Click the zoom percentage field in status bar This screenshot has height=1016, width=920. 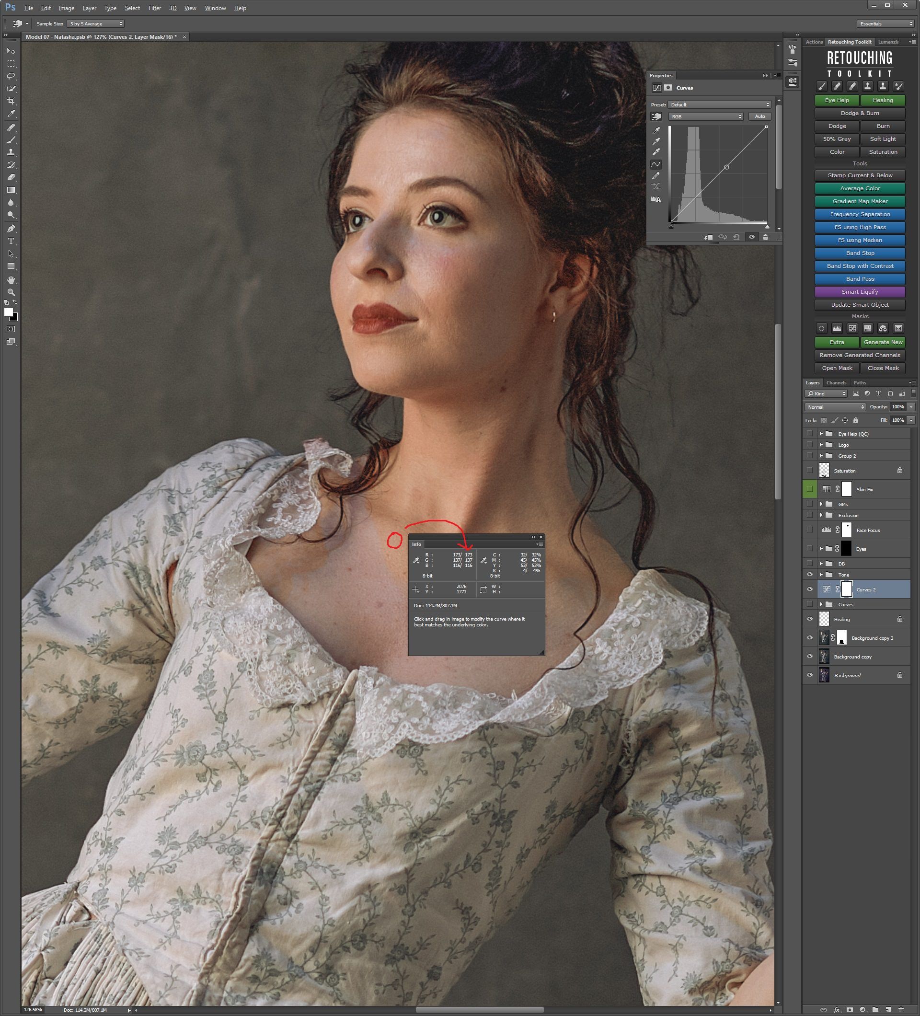[x=33, y=1010]
